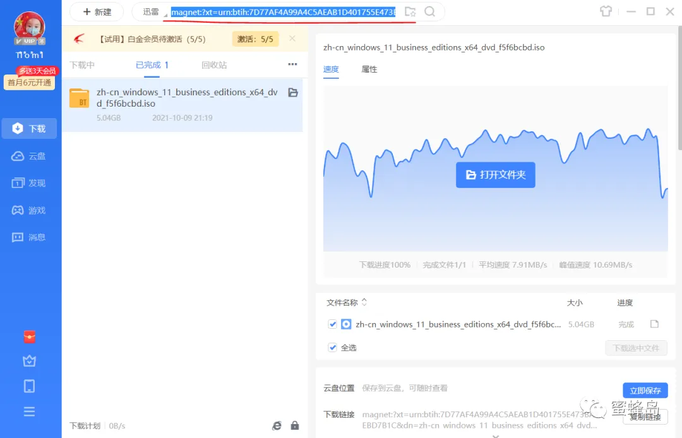Open the skin shirt icon
The height and width of the screenshot is (438, 682).
click(x=606, y=11)
